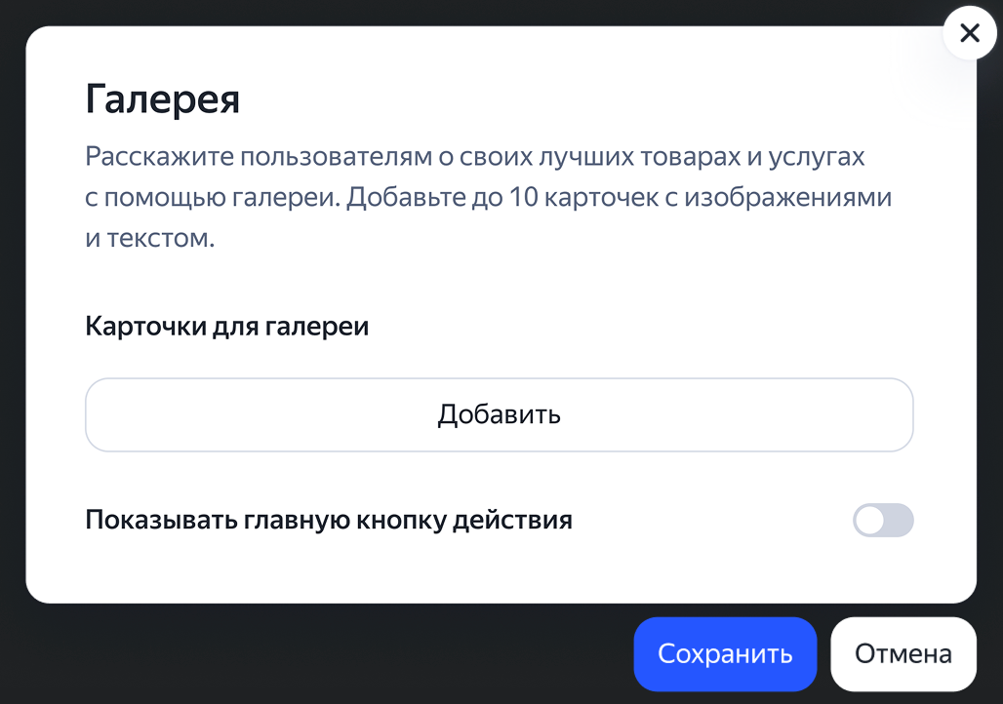This screenshot has height=704, width=1003.
Task: Click the Показывать главную кнопку действия label text
Action: coord(329,520)
